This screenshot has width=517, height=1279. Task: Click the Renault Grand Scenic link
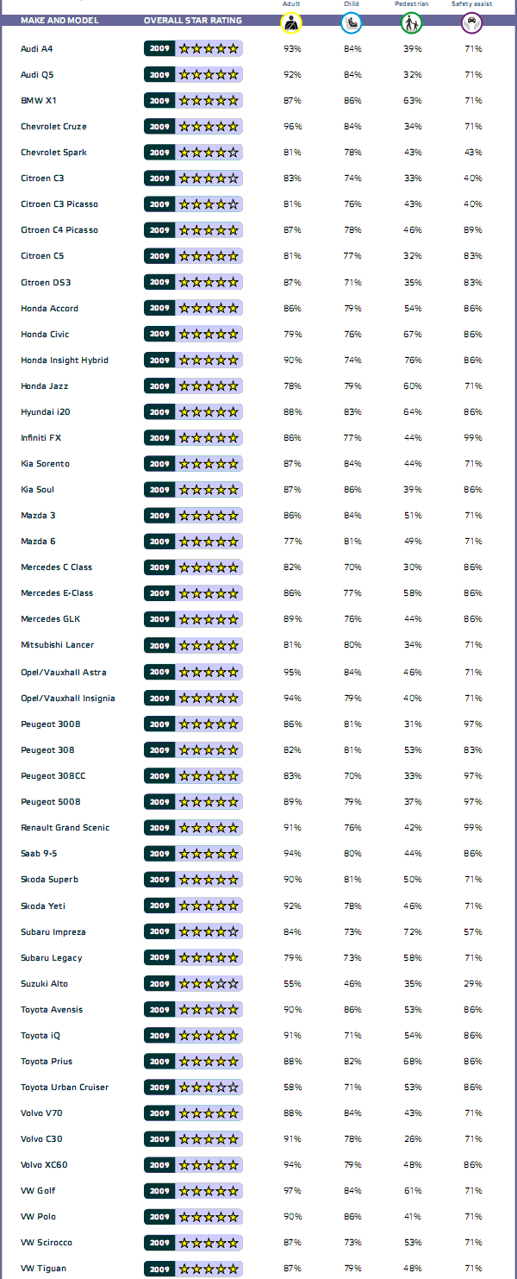coord(65,828)
